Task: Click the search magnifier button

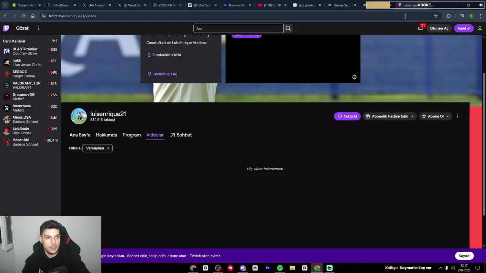Action: [x=288, y=28]
